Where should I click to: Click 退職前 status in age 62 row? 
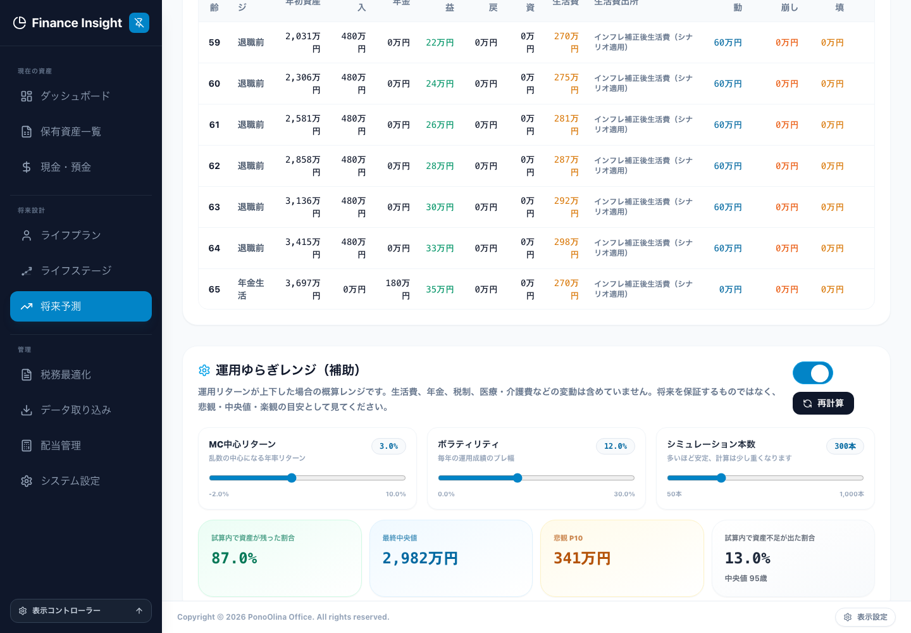tap(251, 166)
